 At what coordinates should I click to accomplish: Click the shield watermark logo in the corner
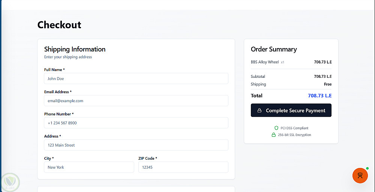[10, 181]
